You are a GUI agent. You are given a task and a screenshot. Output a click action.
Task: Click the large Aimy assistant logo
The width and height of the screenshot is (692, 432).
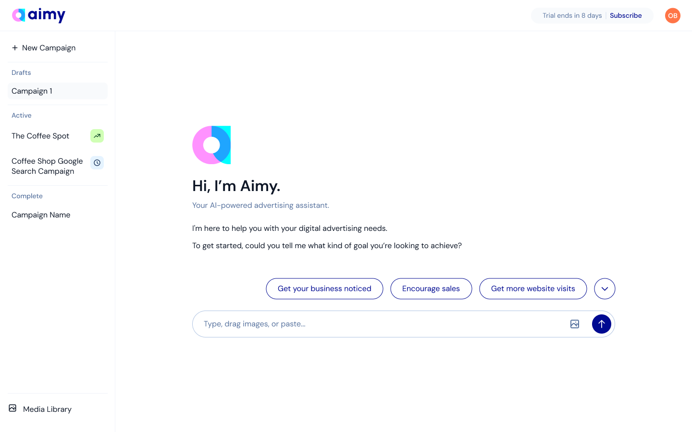[x=211, y=145]
